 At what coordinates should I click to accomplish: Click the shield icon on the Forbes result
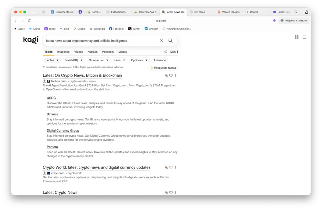coord(171,76)
